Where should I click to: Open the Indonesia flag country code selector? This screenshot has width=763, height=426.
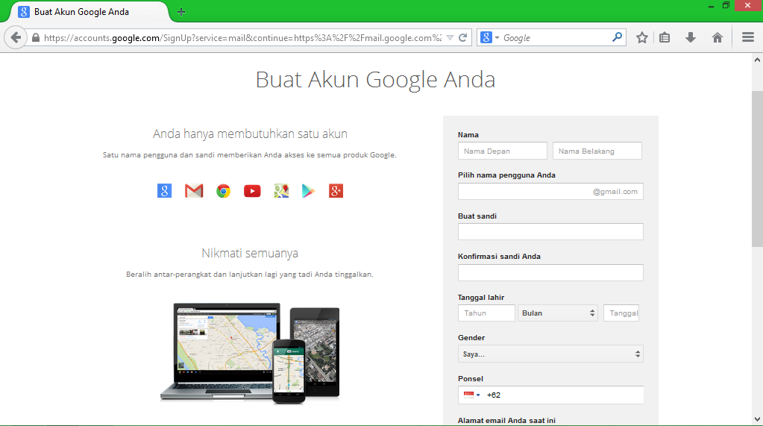[471, 395]
